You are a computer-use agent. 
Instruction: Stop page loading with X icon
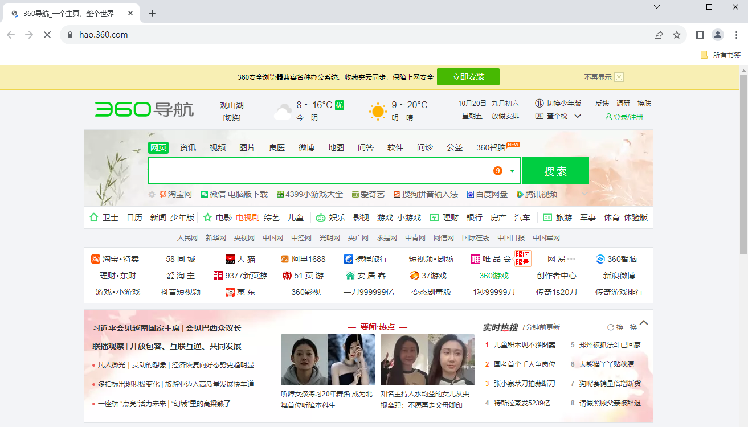click(47, 35)
